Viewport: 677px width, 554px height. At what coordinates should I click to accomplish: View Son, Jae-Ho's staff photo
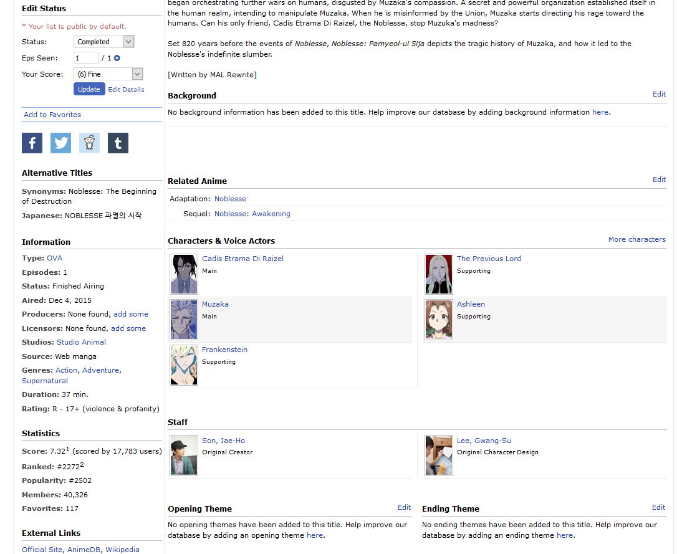tap(184, 456)
